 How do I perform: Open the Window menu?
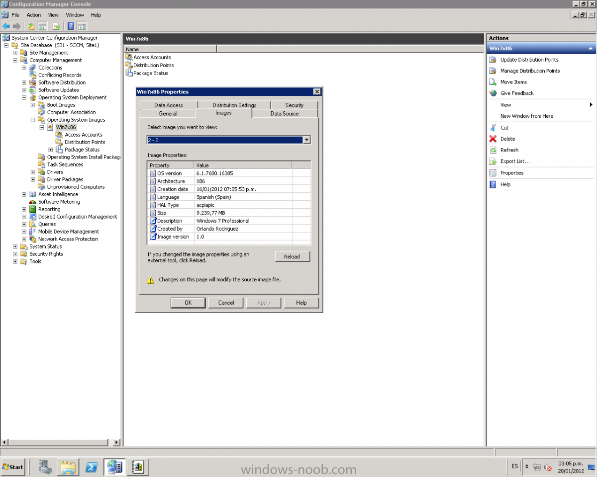pyautogui.click(x=75, y=15)
